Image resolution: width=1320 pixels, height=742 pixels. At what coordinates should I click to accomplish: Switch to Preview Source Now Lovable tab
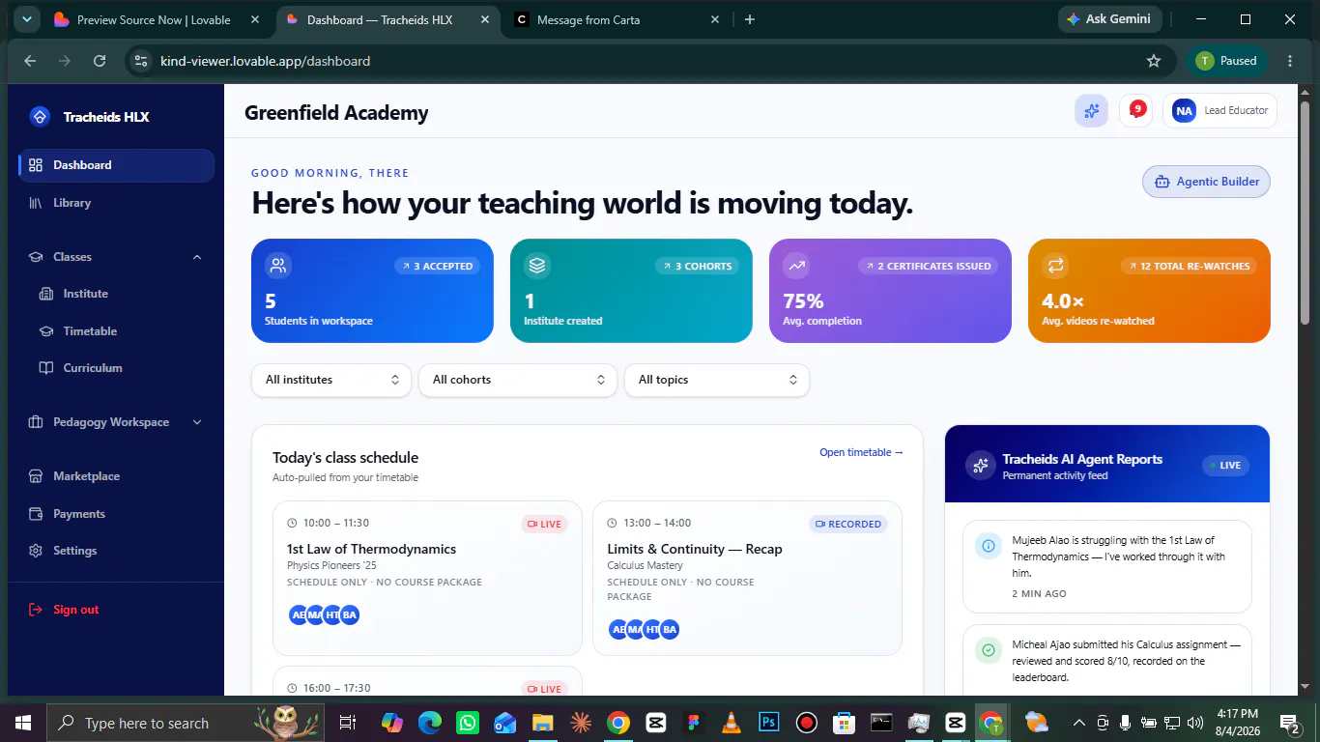pos(158,19)
